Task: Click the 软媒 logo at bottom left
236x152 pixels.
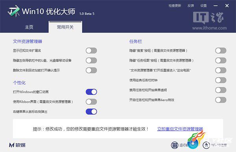Action: click(17, 145)
